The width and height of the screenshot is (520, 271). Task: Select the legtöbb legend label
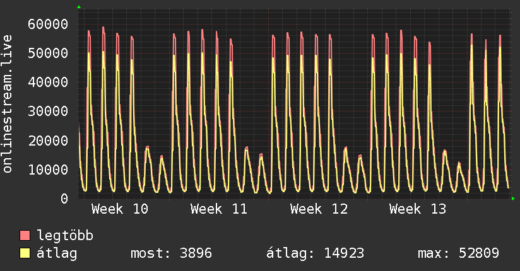[66, 236]
